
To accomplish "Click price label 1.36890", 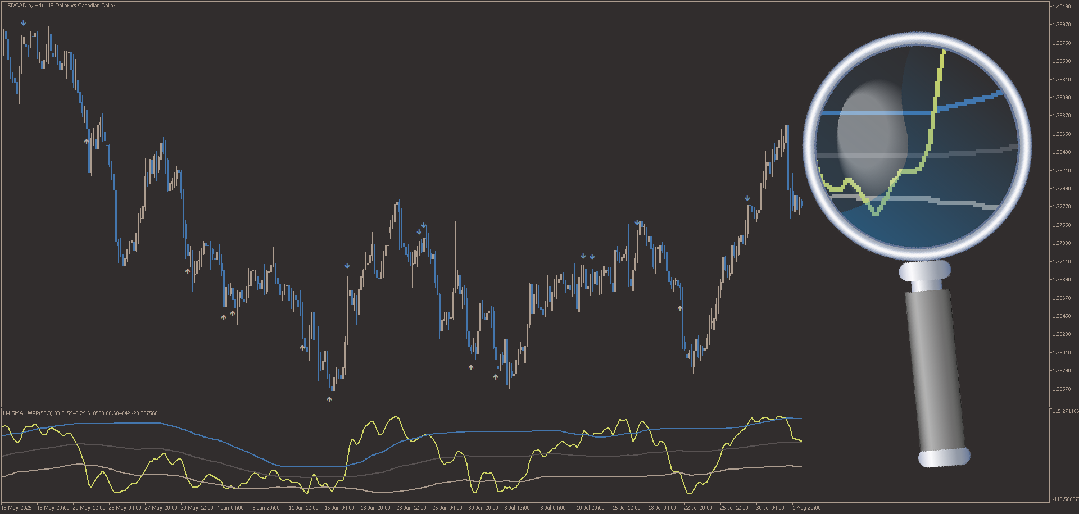I will [x=1061, y=280].
